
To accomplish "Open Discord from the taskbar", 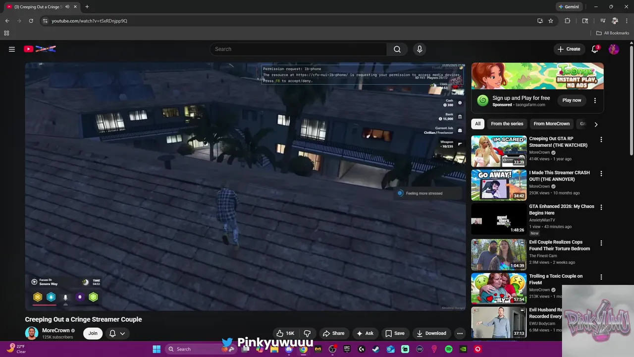I will pyautogui.click(x=289, y=349).
